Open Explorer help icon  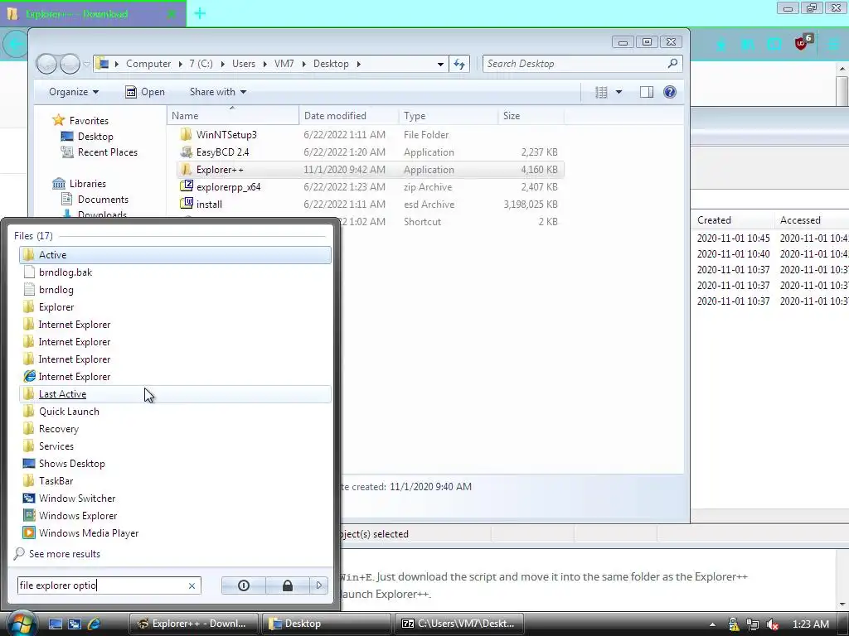(x=670, y=92)
